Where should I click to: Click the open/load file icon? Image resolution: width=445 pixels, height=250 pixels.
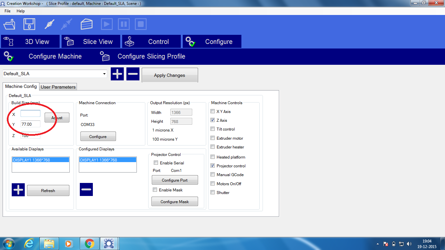point(9,24)
